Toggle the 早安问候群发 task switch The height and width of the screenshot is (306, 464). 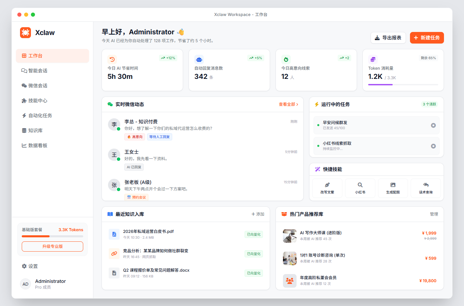pyautogui.click(x=433, y=125)
